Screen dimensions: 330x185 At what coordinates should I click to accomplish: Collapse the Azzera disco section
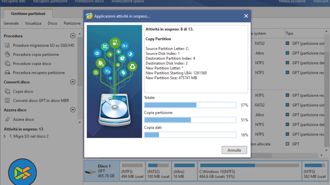[73, 110]
